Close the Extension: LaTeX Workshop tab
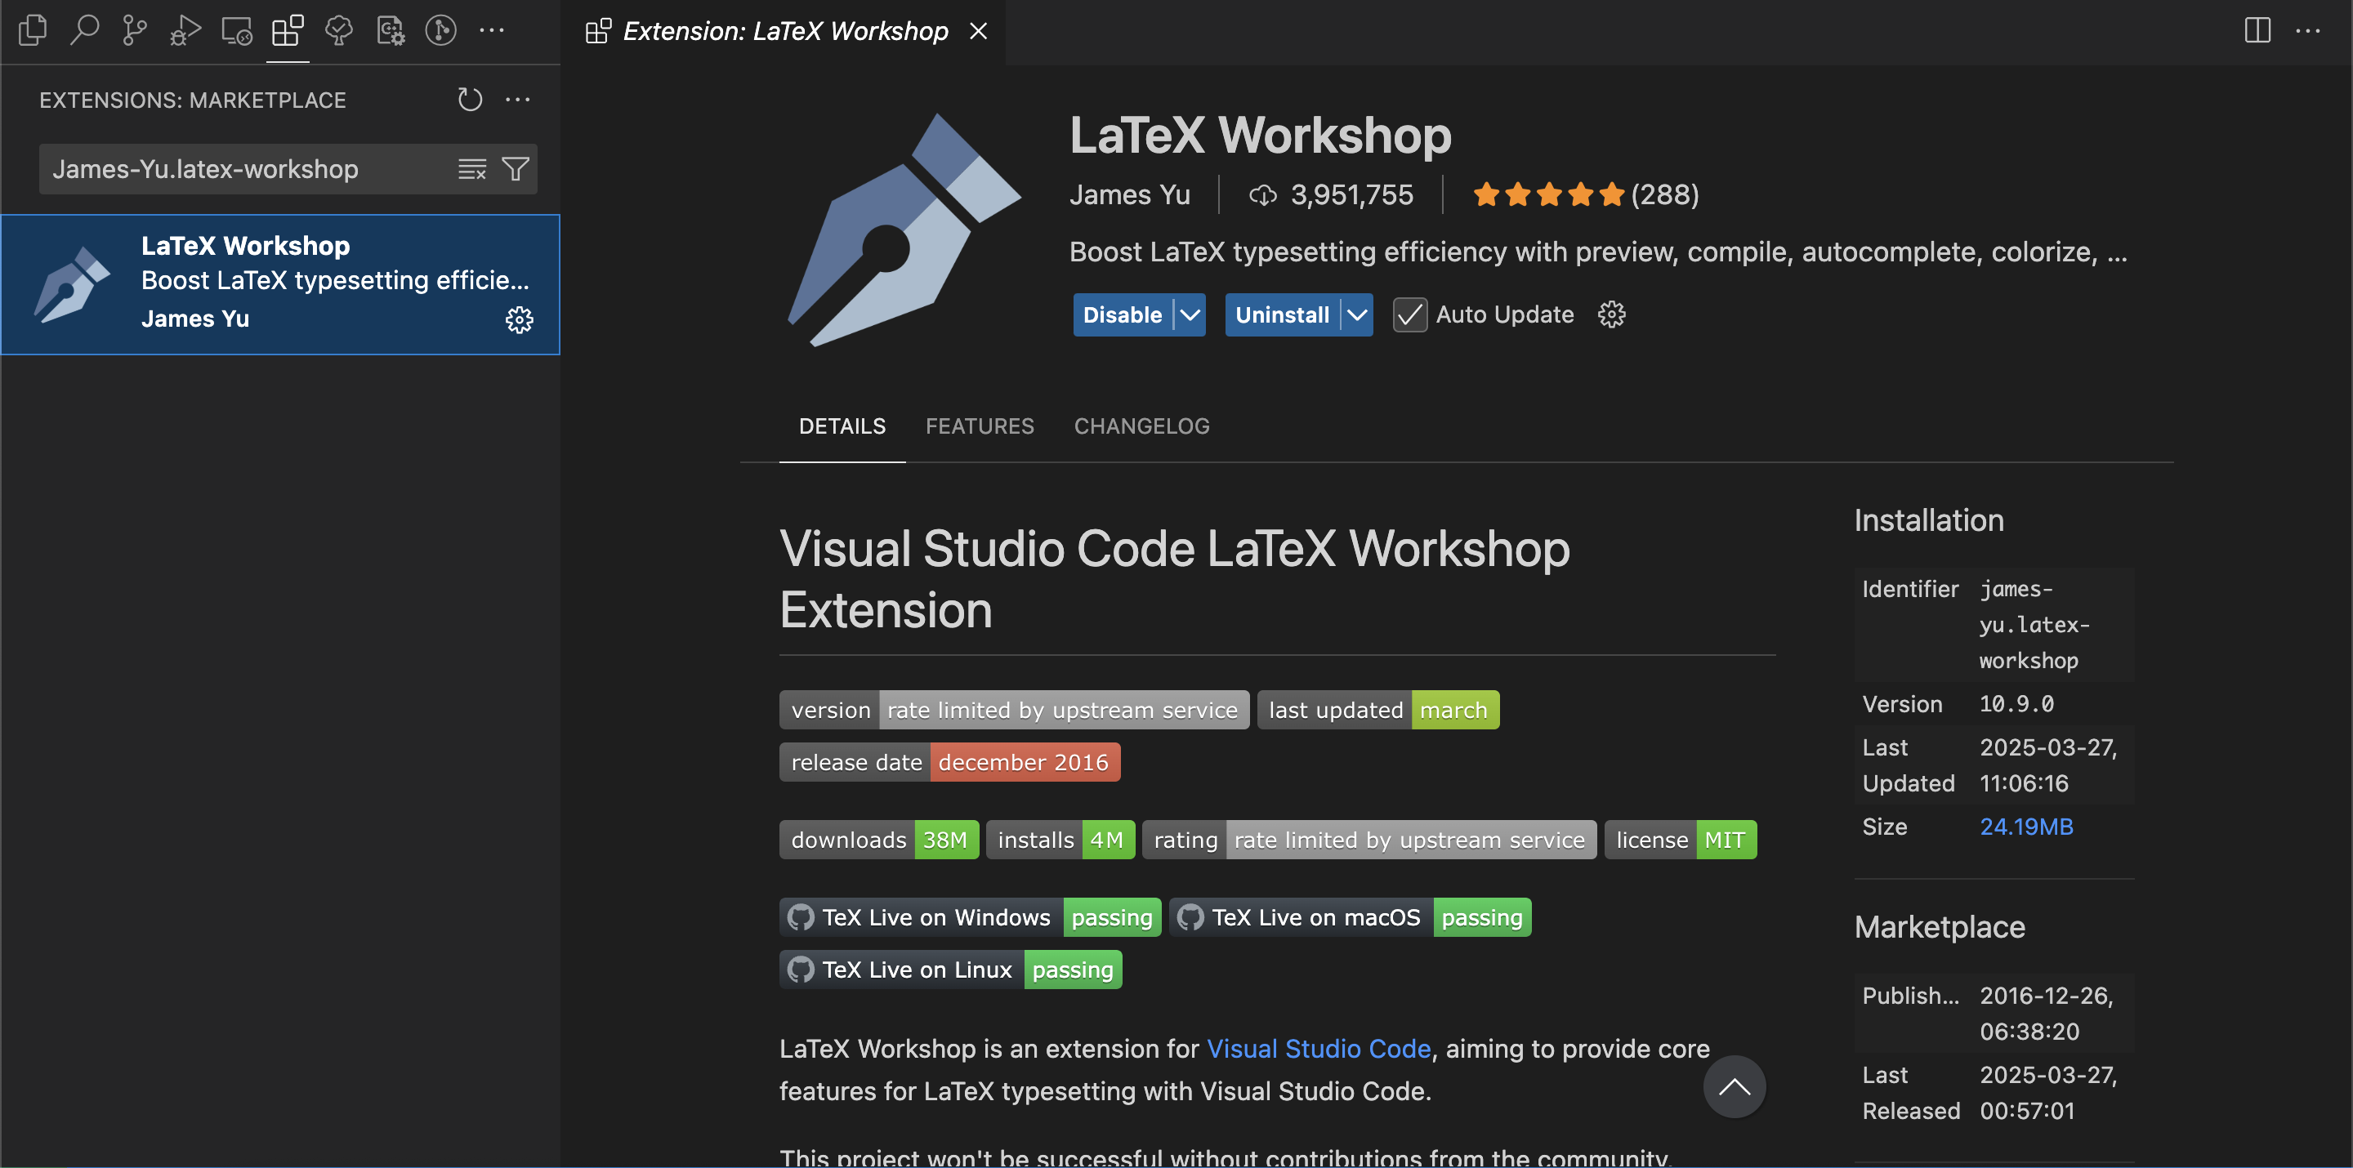This screenshot has width=2353, height=1168. [x=978, y=31]
